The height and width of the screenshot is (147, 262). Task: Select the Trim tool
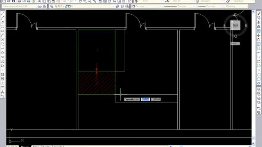click(x=259, y=53)
